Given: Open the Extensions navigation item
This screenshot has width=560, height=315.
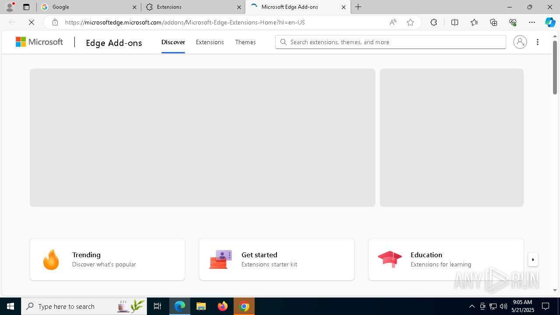Looking at the screenshot, I should [x=210, y=42].
